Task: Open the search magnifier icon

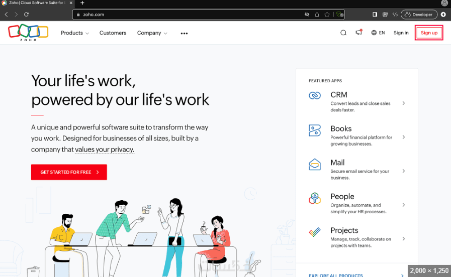Action: pyautogui.click(x=343, y=33)
